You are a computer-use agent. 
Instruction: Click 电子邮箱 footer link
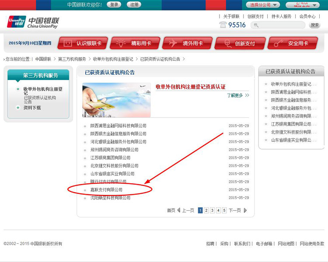(x=264, y=244)
